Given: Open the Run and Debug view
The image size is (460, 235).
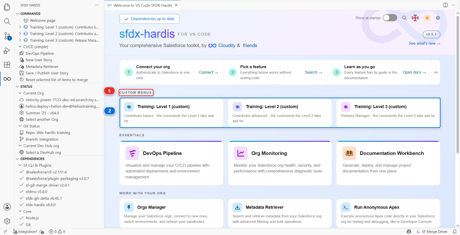Looking at the screenshot, I should point(7,51).
